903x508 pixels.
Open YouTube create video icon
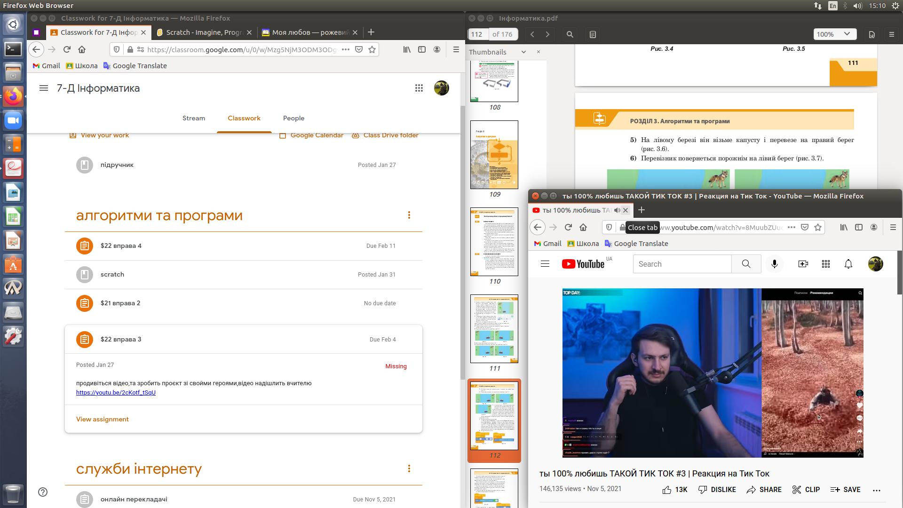point(803,264)
